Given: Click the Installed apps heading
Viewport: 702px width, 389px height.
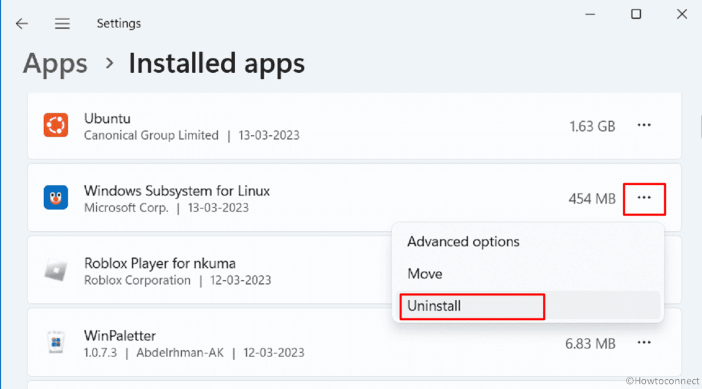Looking at the screenshot, I should (x=217, y=63).
